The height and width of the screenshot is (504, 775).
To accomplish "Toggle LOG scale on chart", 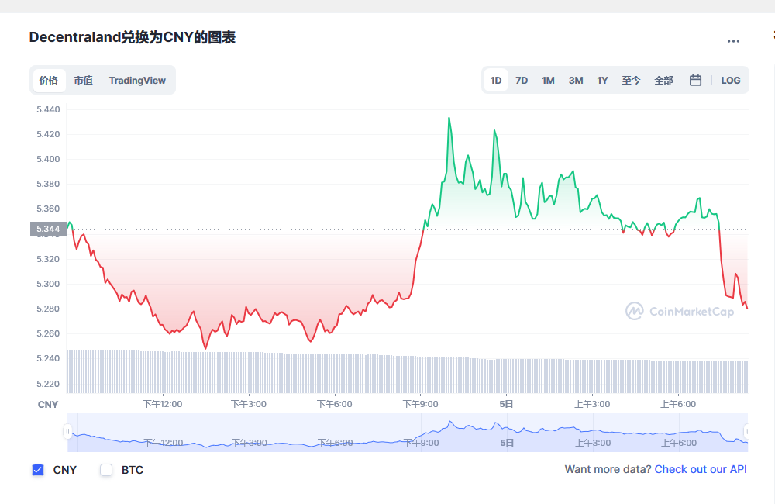I will click(x=731, y=80).
